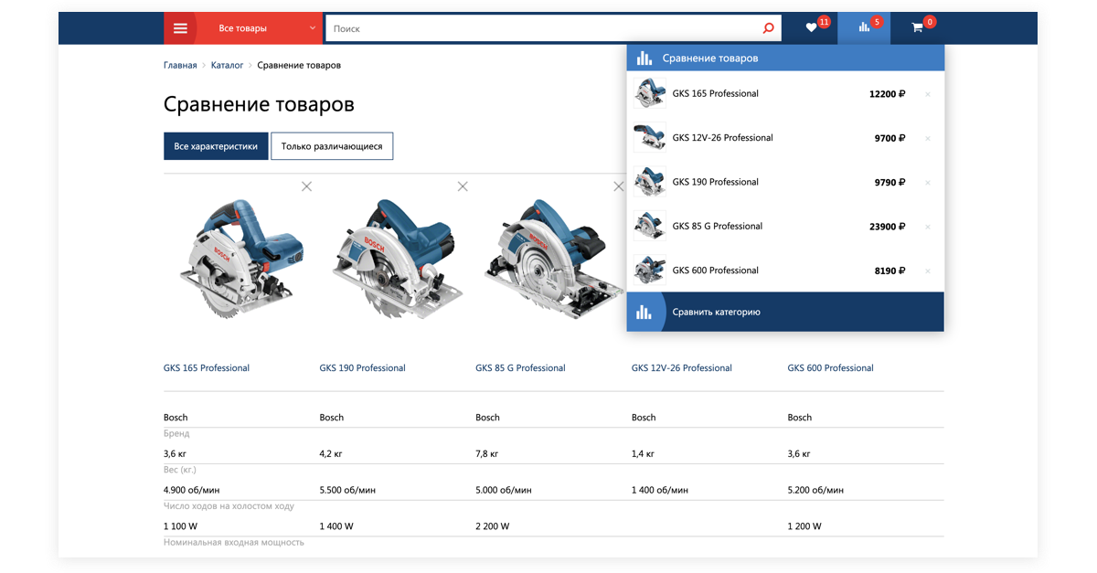Open GKS 85 G Professional in popup
This screenshot has height=573, width=1097.
coord(717,226)
